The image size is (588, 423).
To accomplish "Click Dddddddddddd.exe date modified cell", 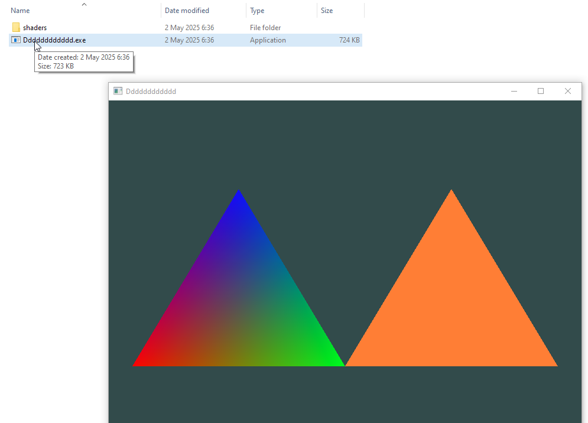I will pos(189,40).
